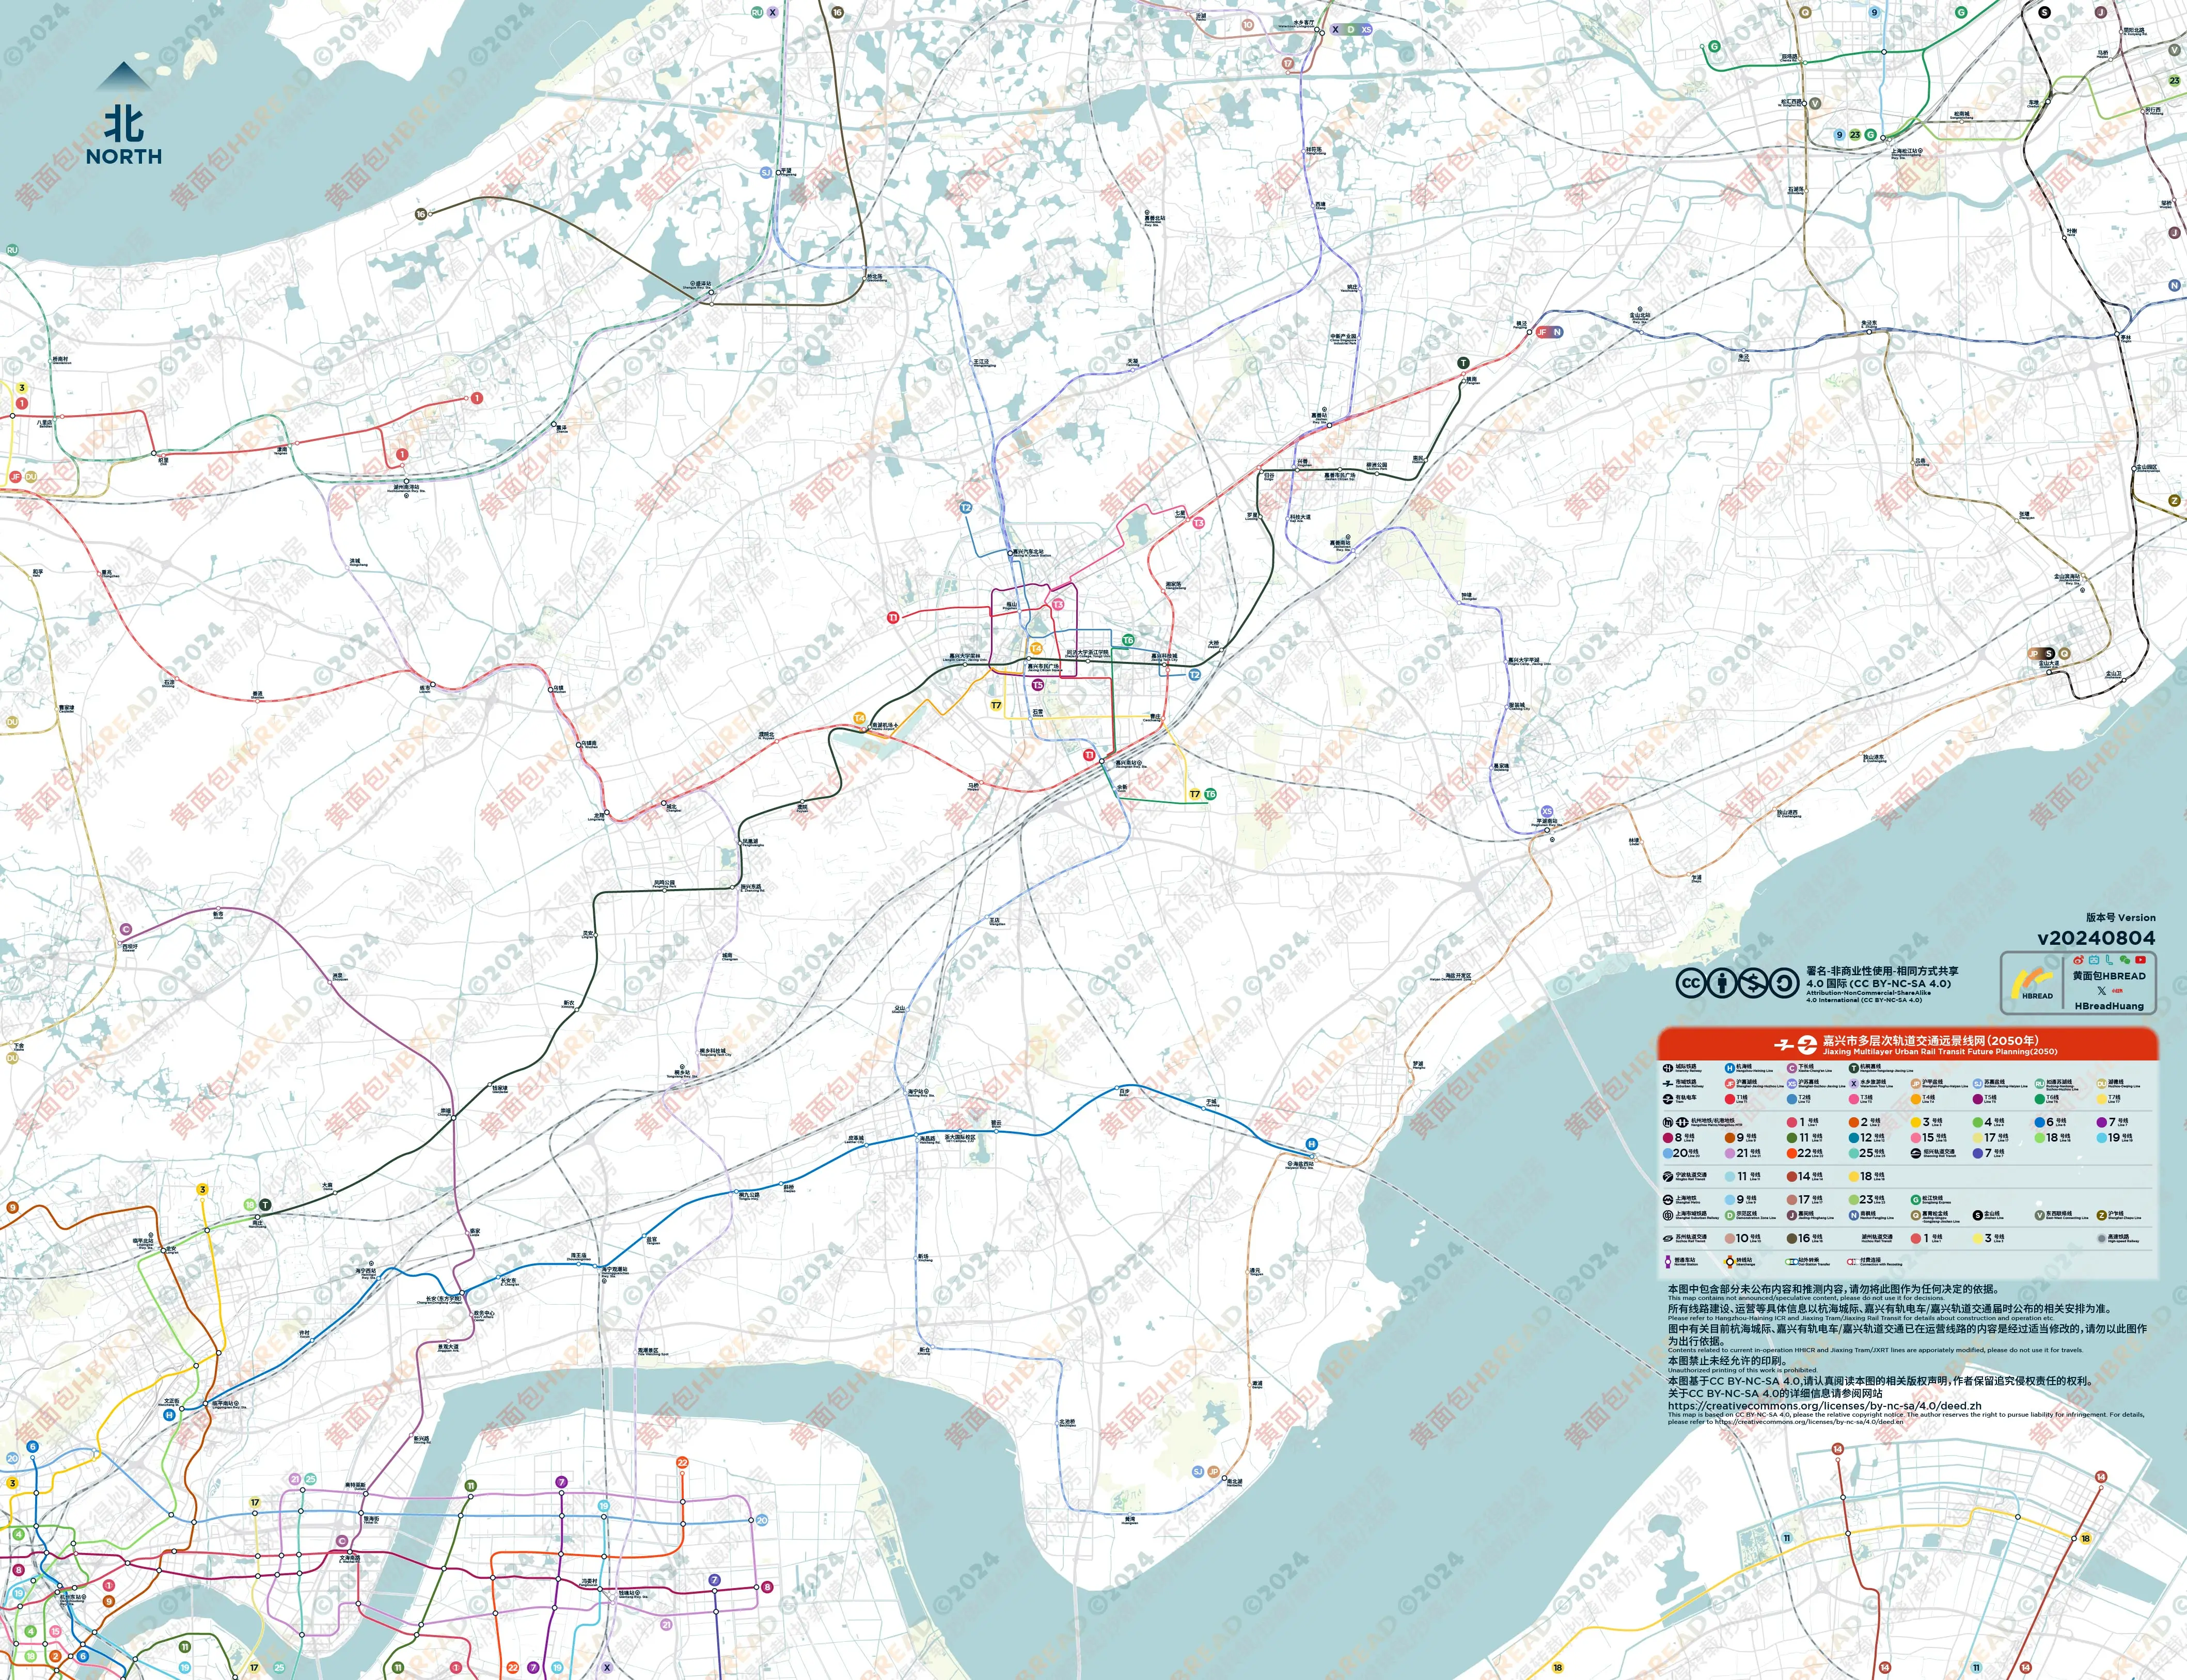Click the Interchange station symbol in legend

(x=1730, y=1262)
